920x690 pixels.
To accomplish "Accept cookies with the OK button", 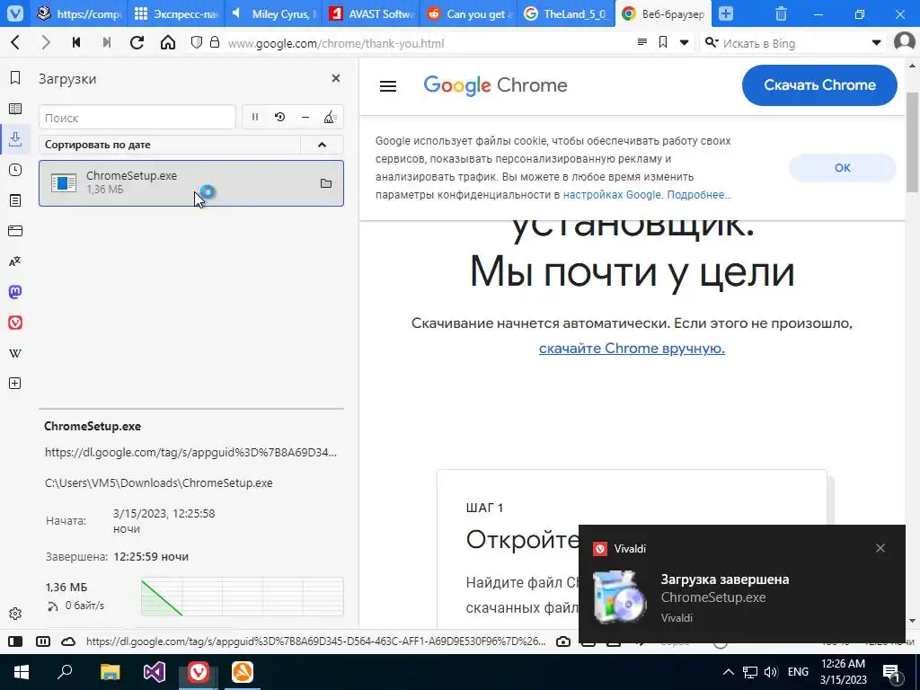I will coord(842,168).
